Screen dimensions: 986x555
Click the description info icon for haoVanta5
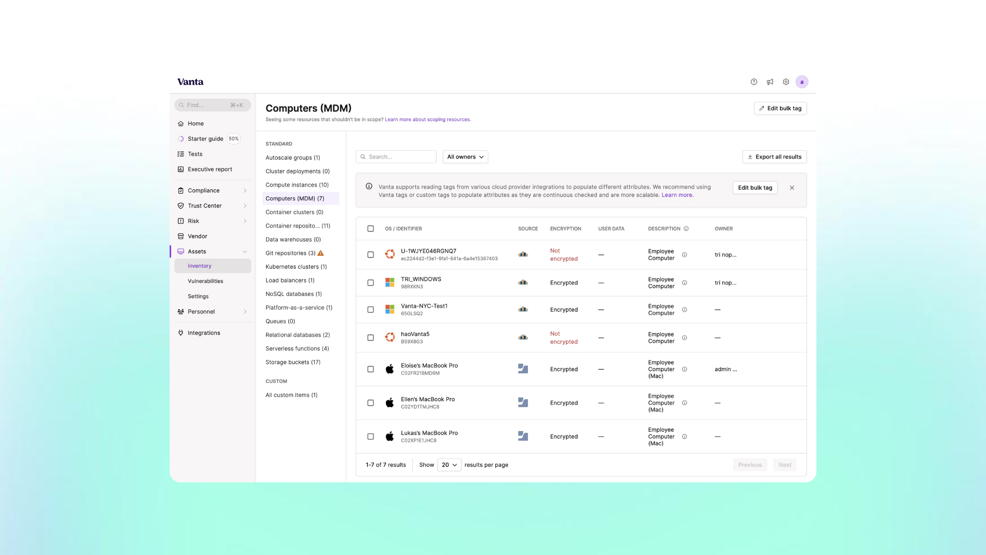point(684,338)
